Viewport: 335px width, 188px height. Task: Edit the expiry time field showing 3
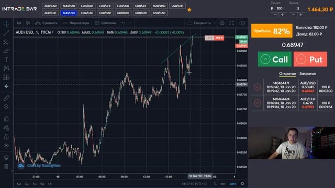pos(298,8)
